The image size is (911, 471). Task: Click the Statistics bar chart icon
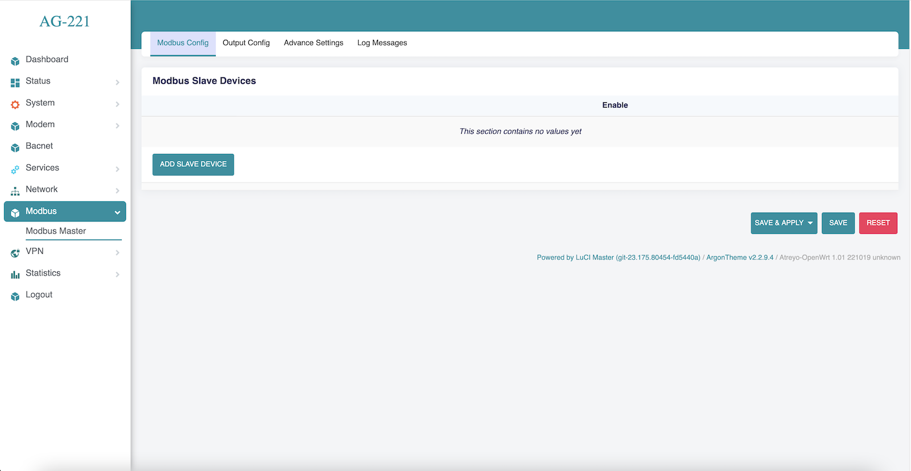(x=15, y=275)
